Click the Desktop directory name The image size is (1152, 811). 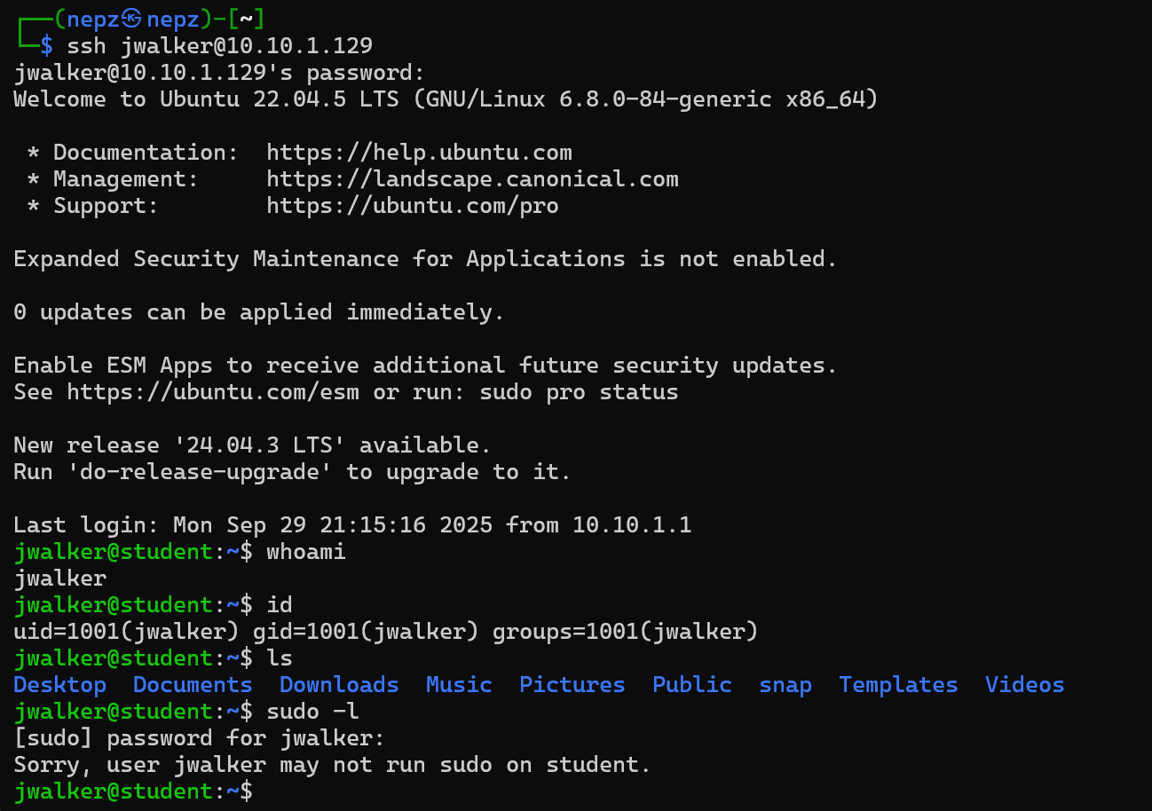tap(59, 685)
